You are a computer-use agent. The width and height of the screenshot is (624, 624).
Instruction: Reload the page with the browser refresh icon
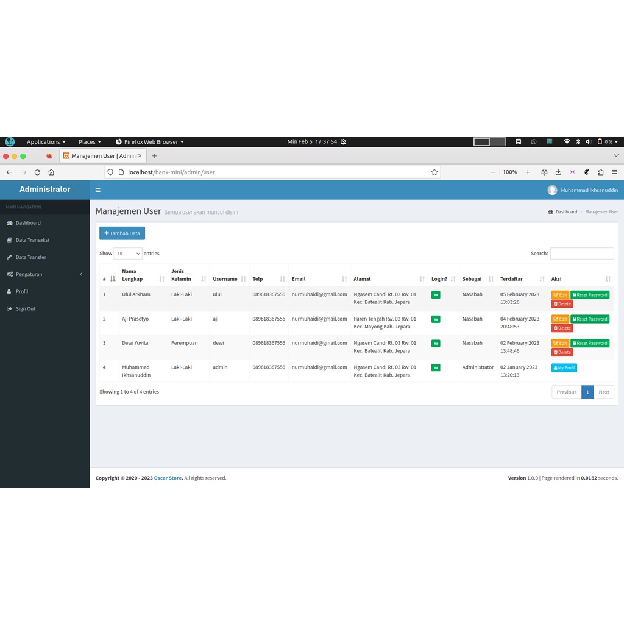coord(37,172)
